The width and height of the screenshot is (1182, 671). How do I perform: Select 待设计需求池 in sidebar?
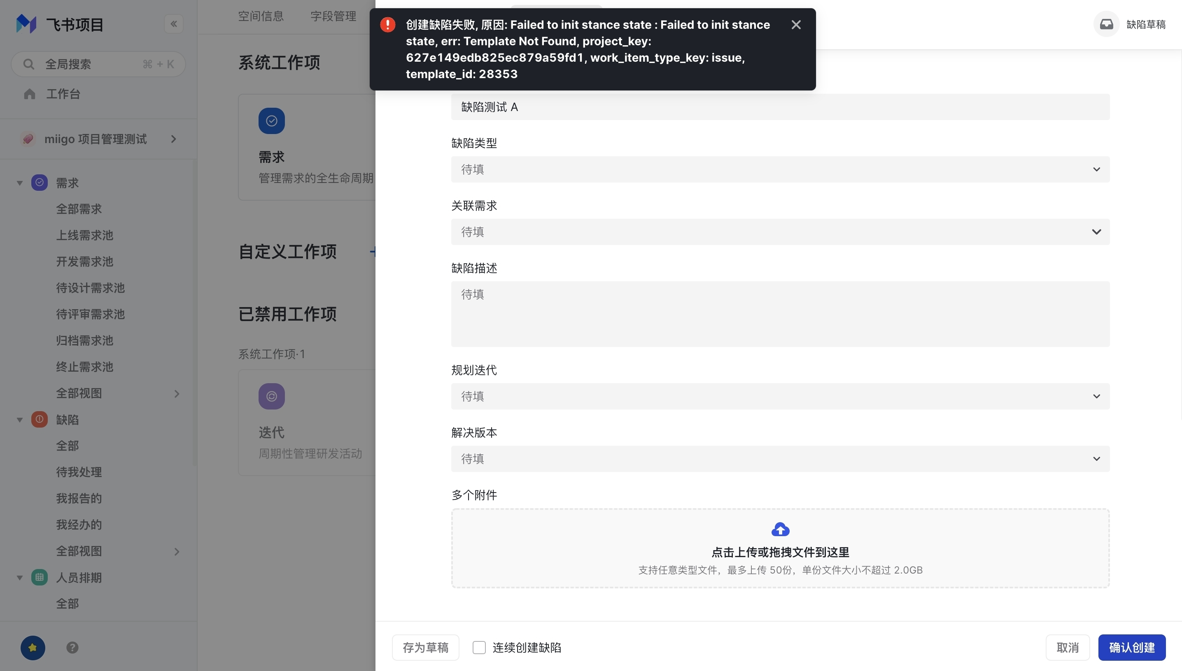(91, 288)
